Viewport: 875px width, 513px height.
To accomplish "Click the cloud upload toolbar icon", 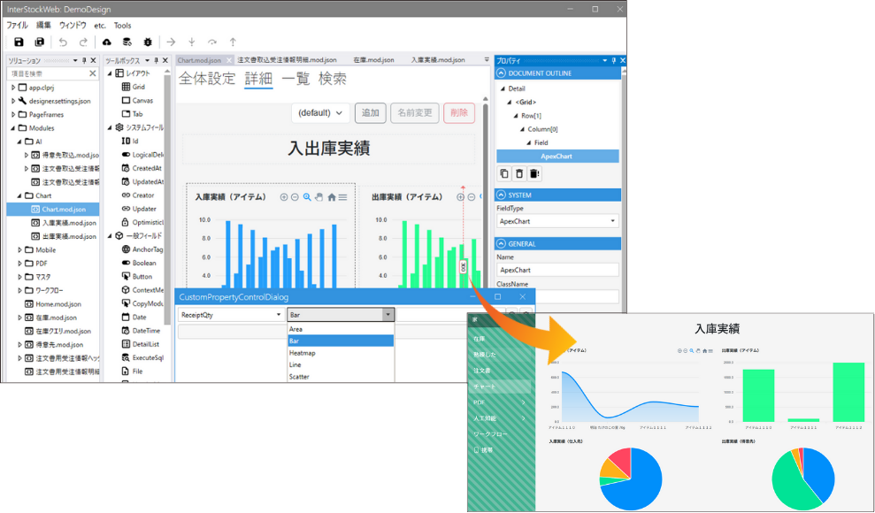I will click(107, 42).
